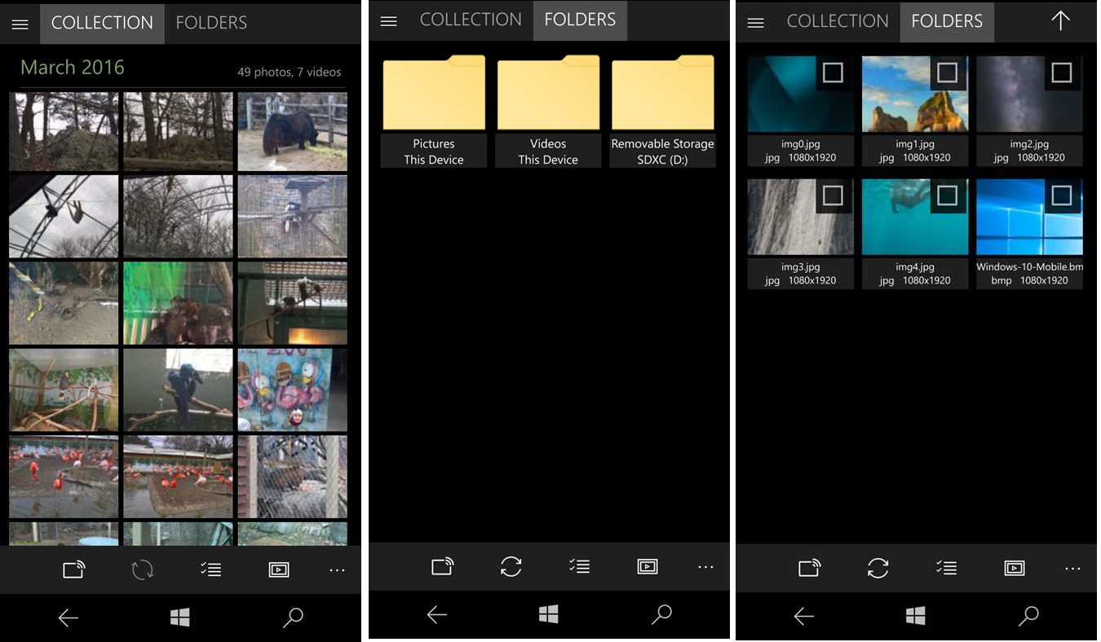
Task: Check the selection box on img3.jpg
Action: click(x=833, y=196)
